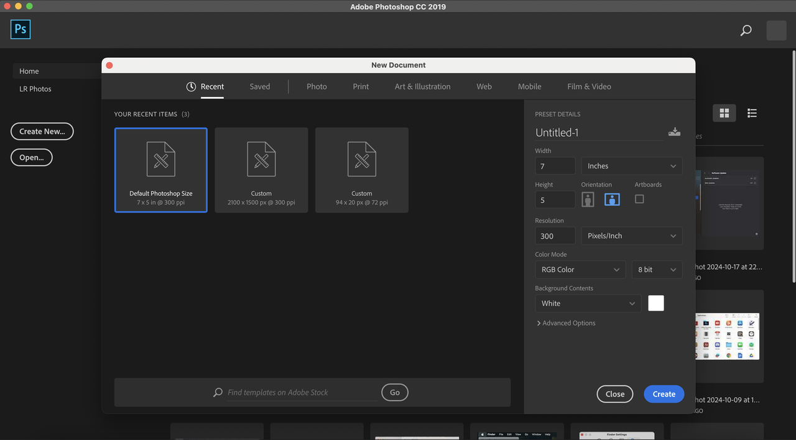796x440 pixels.
Task: Click the Go button
Action: (x=395, y=392)
